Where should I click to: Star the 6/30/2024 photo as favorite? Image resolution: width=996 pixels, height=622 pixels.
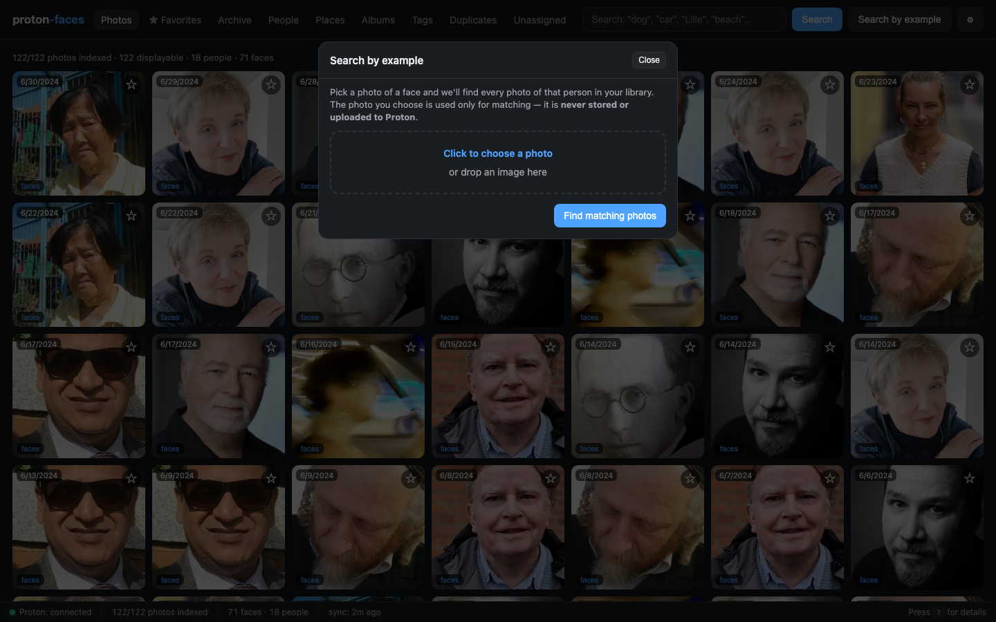point(131,84)
